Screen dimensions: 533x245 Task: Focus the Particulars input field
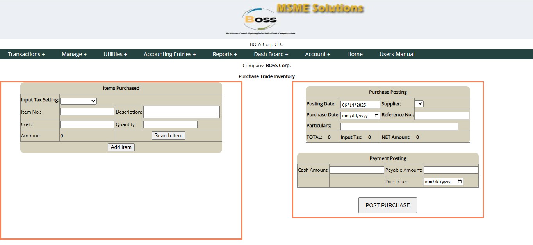point(399,126)
